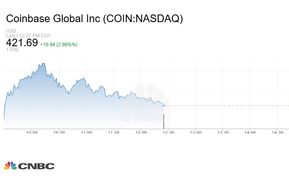Viewport: 289px width, 181px height.
Task: Click the 10:30 time axis label
Action: 59,133
